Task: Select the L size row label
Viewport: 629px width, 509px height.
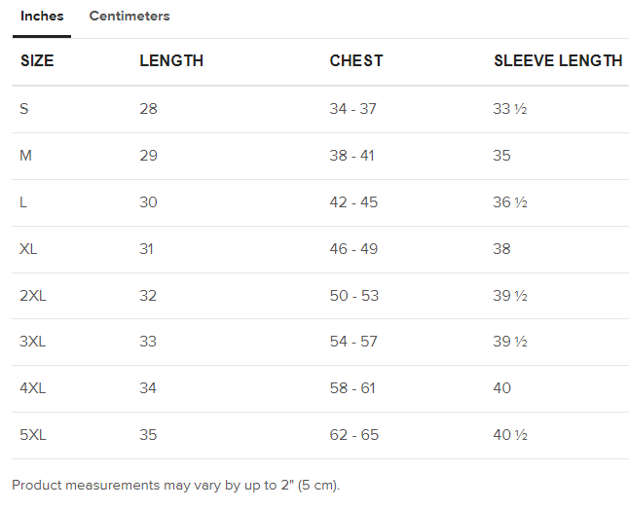Action: (x=23, y=202)
